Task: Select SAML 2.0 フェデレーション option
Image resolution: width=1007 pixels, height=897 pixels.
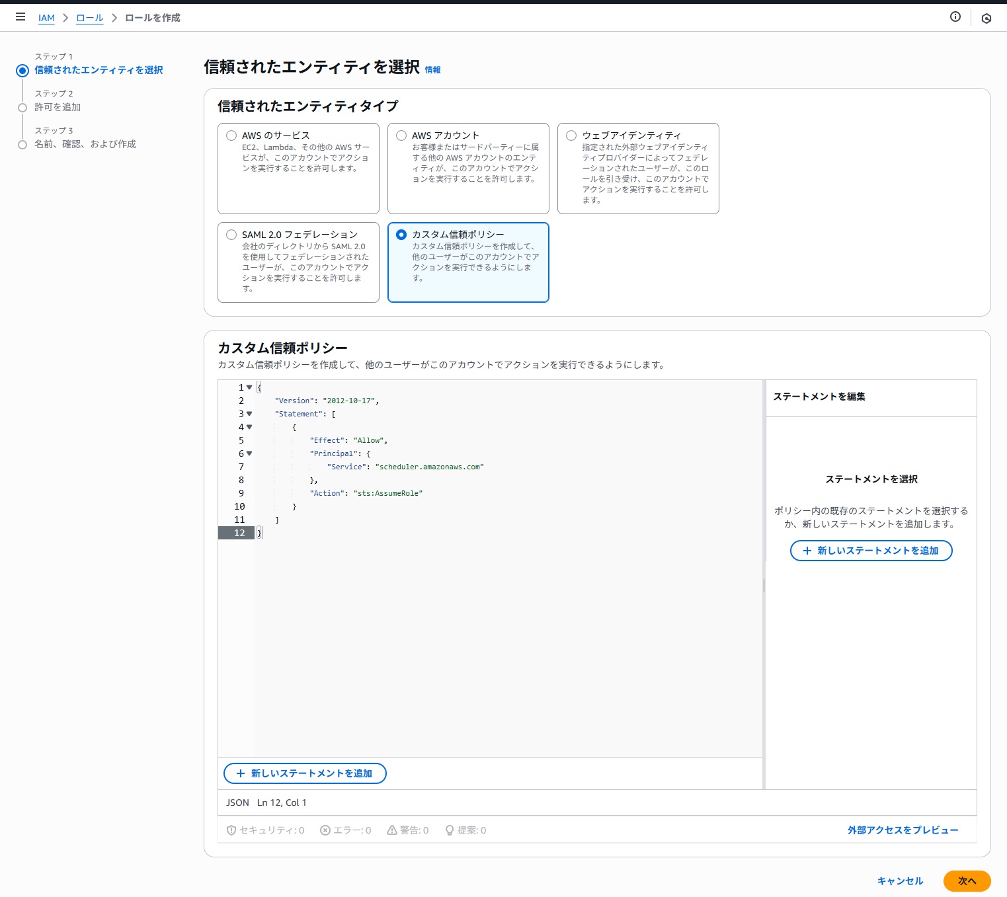Action: pos(231,235)
